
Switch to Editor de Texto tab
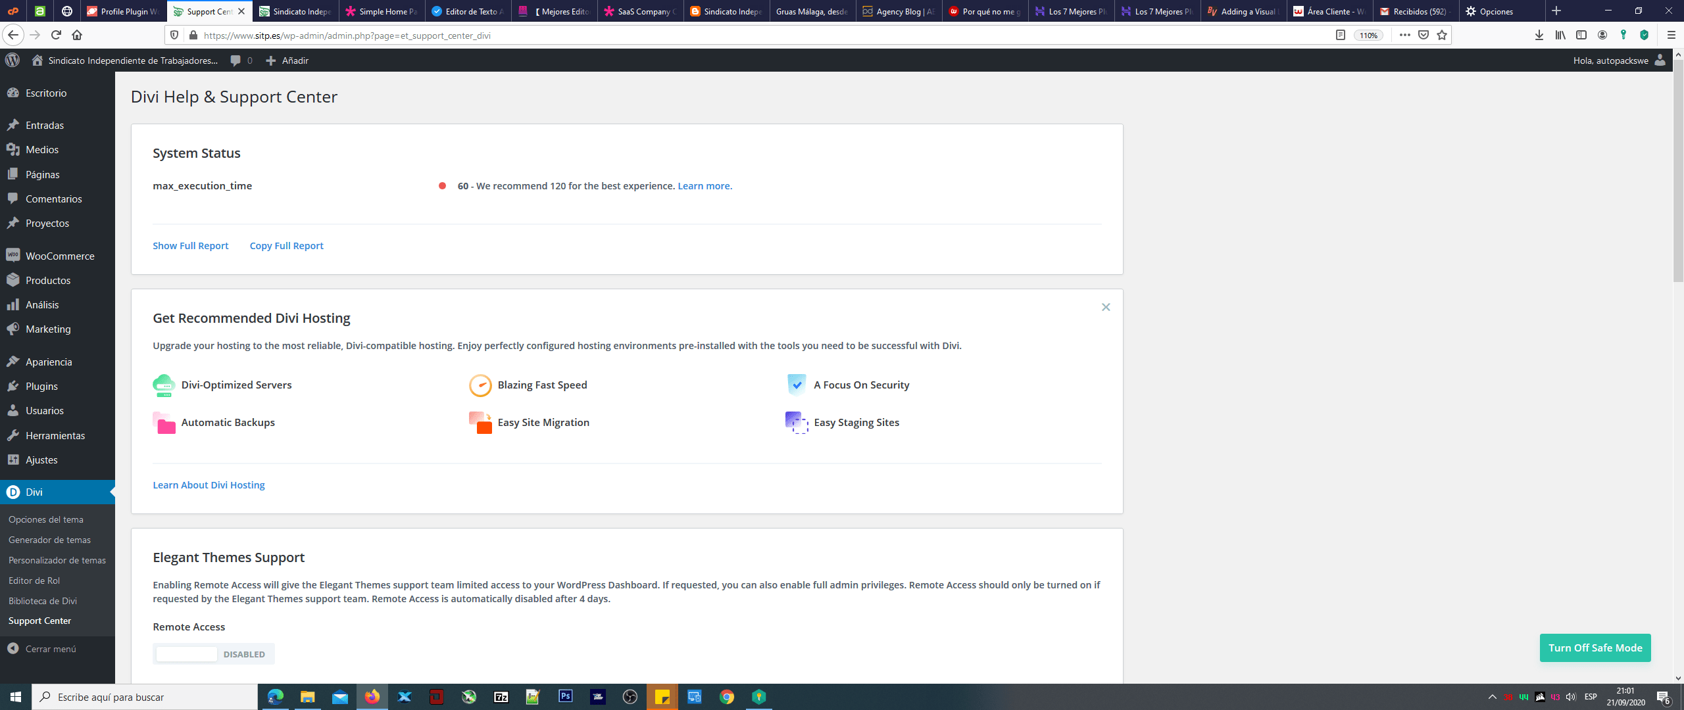468,11
